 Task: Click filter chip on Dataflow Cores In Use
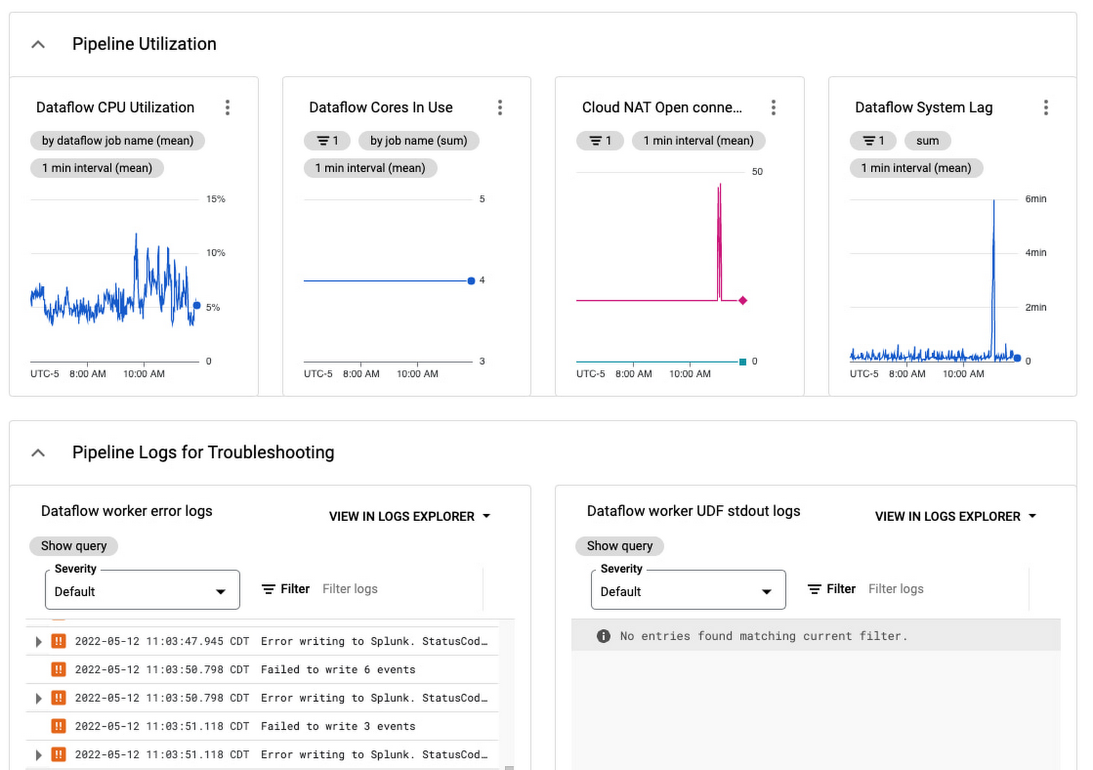328,141
